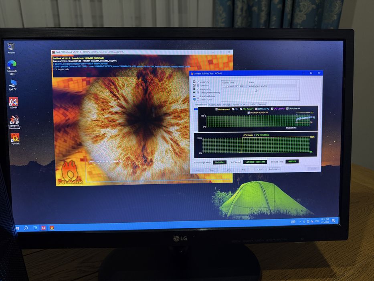Click the Clear button in AIDA64

tap(229, 170)
